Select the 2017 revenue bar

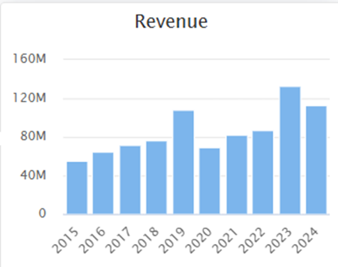point(130,180)
